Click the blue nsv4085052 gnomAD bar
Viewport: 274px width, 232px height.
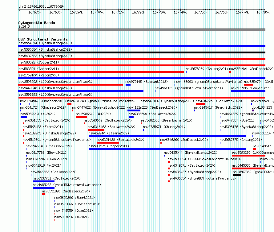coord(44,188)
